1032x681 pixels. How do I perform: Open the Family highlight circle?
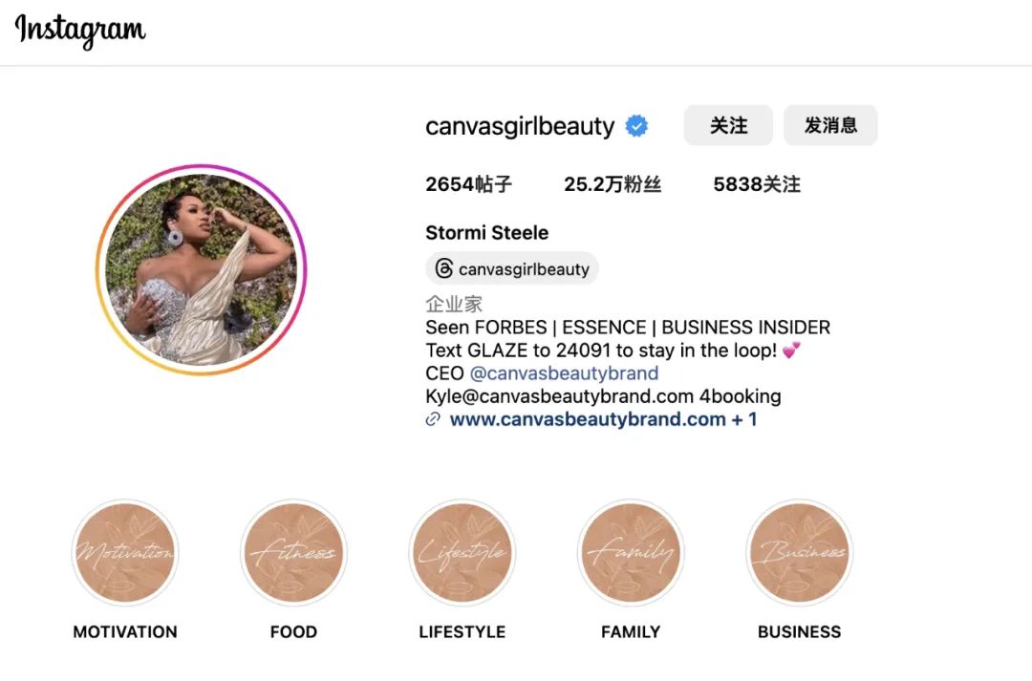631,552
